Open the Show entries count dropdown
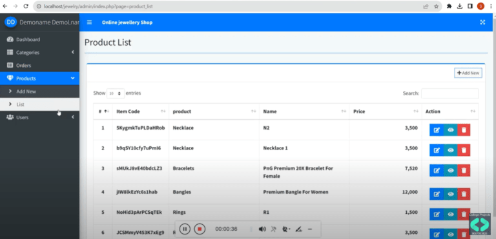 [x=116, y=93]
